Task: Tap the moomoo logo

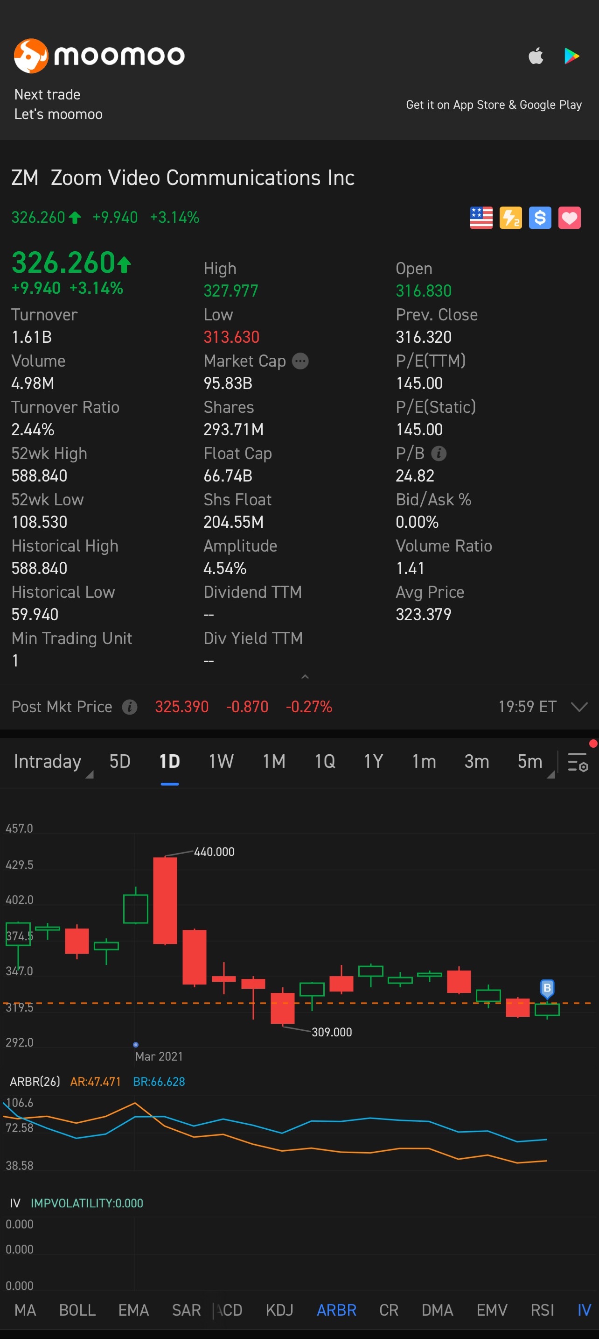Action: 98,56
